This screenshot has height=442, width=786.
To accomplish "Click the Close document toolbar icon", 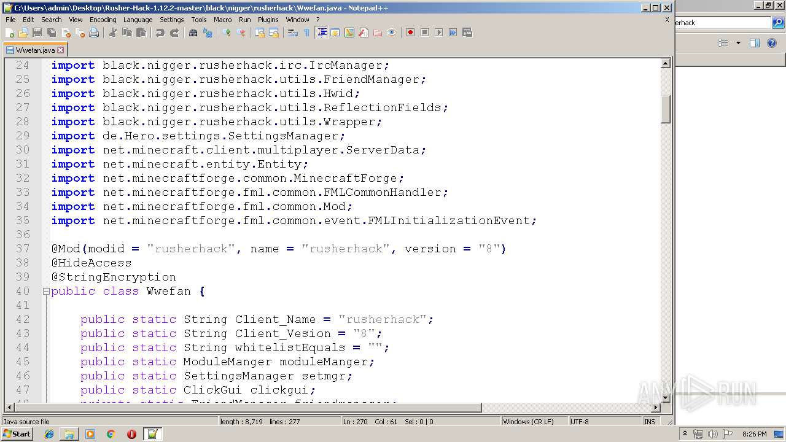I will point(66,33).
